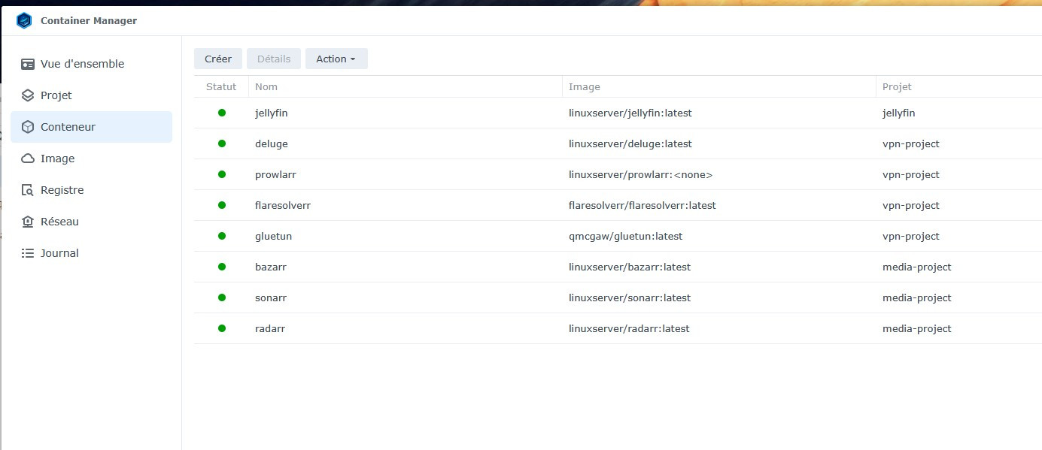Click the Réseau house icon
Viewport: 1042px width, 450px height.
28,222
